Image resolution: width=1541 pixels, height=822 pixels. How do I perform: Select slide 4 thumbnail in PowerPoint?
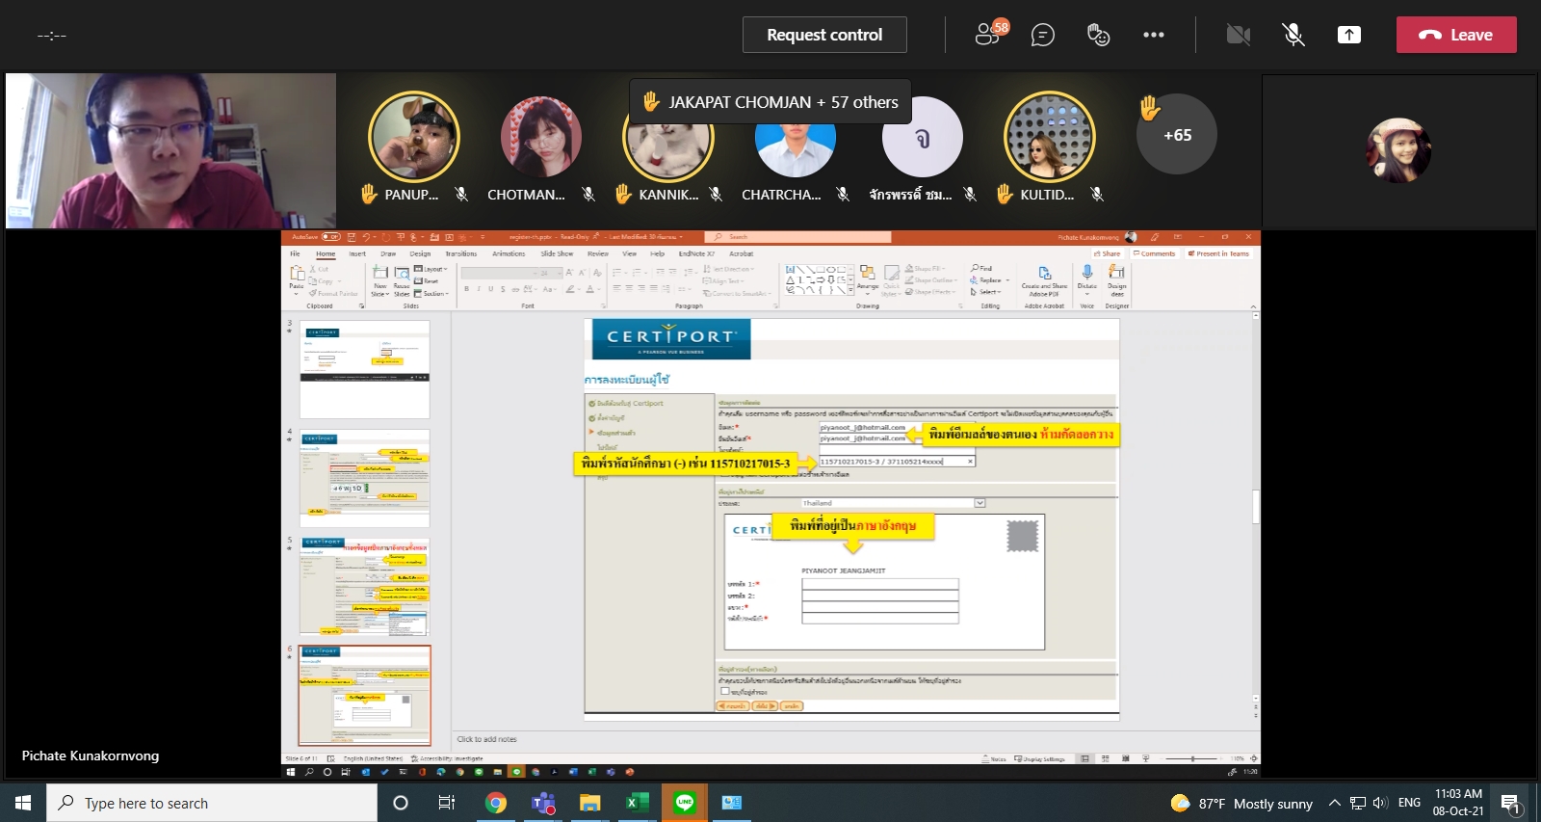coord(365,478)
